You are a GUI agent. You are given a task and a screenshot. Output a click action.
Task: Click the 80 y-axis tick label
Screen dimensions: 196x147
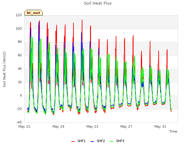click(20, 42)
